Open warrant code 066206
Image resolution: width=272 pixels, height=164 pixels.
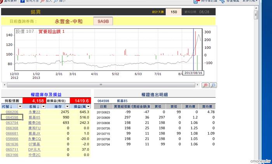click(x=12, y=112)
